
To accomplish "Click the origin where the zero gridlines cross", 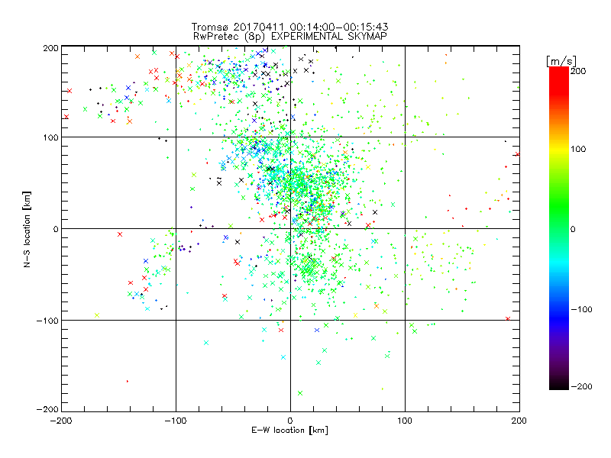I will 290,228.
